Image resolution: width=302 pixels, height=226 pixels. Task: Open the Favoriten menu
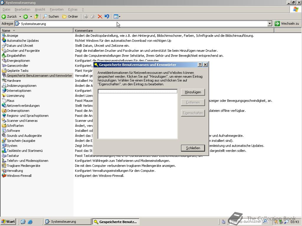[x=57, y=9]
